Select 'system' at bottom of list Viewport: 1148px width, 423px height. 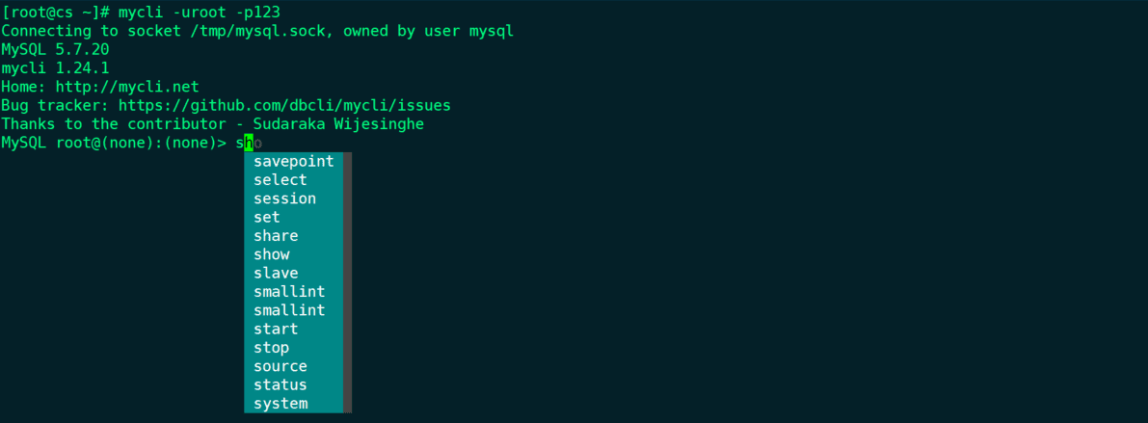click(294, 404)
